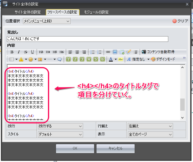The image size is (193, 162).
Task: Toggle bold formatting in the editor toolbar
Action: click(12, 52)
